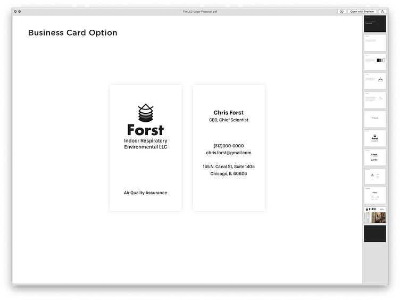Viewport: 400px width, 300px height.
Task: Click the large Forst wordmark
Action: tap(145, 130)
